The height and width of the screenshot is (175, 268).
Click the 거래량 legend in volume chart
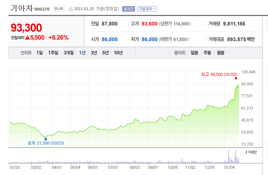[251, 152]
